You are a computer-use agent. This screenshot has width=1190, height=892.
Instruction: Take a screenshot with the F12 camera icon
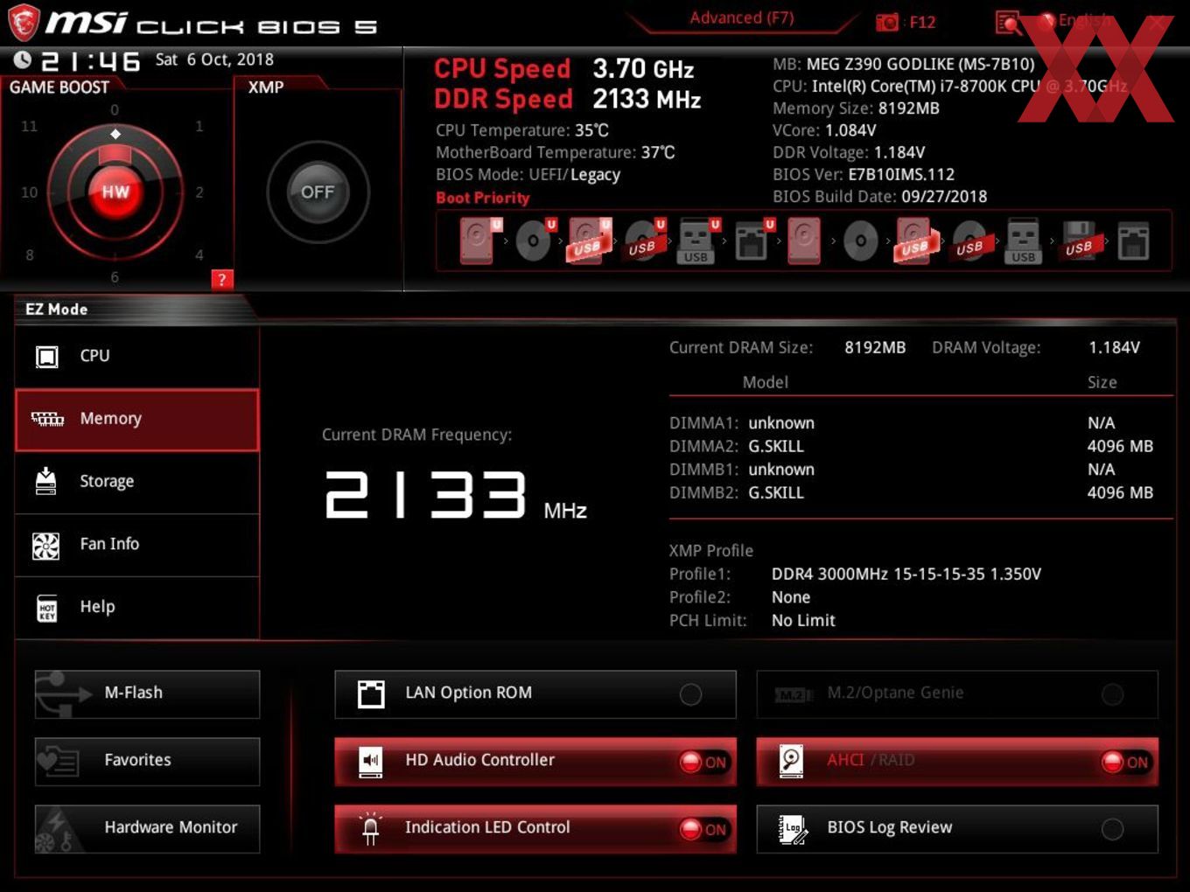point(887,22)
